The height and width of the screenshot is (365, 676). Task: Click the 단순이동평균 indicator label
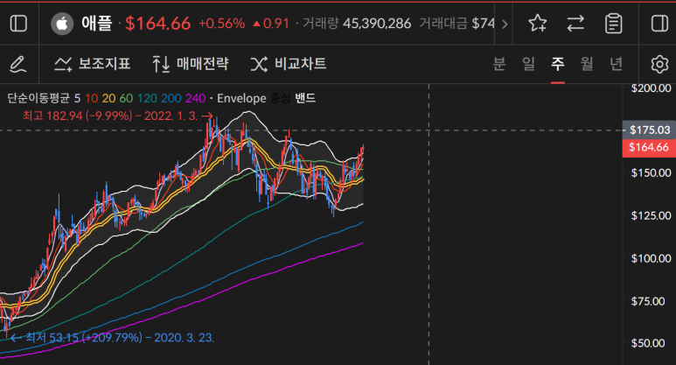(x=38, y=98)
